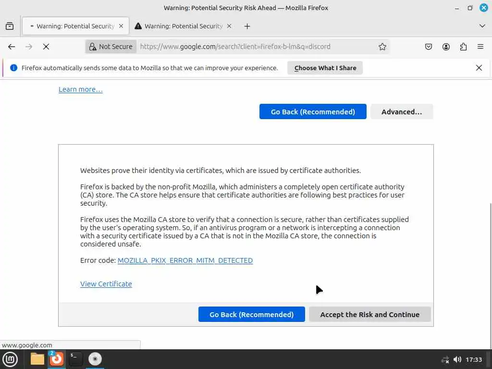Click Accept the Risk and Continue
Viewport: 492px width, 369px height.
pyautogui.click(x=369, y=314)
